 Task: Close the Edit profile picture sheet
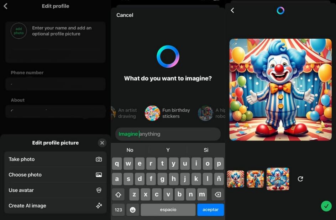pos(102,143)
